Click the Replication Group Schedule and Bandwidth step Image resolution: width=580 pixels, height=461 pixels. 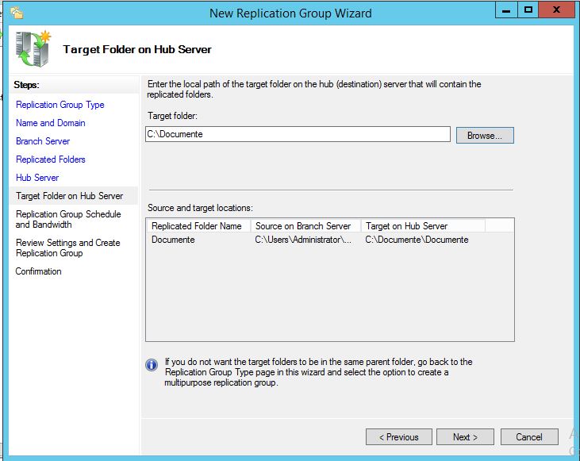click(x=68, y=219)
